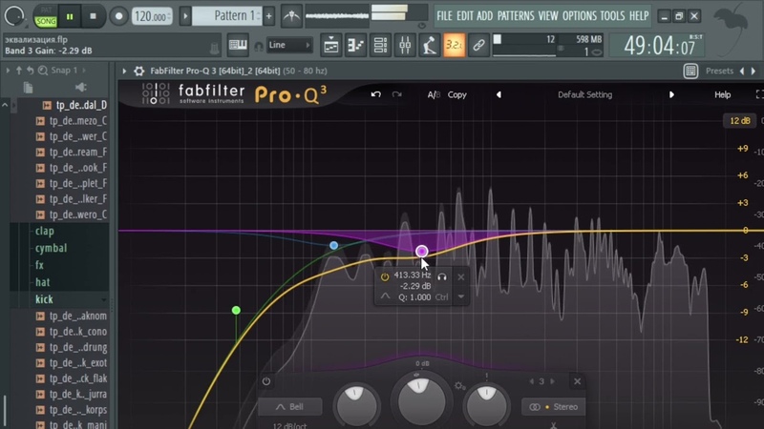Delete band using popup X
Screen dimensions: 764x429
click(461, 276)
